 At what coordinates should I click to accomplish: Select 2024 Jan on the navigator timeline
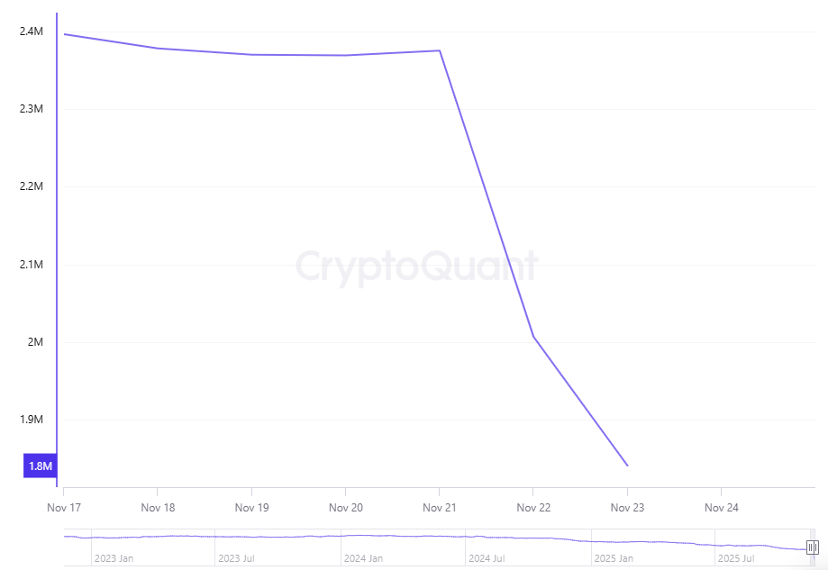[x=363, y=558]
